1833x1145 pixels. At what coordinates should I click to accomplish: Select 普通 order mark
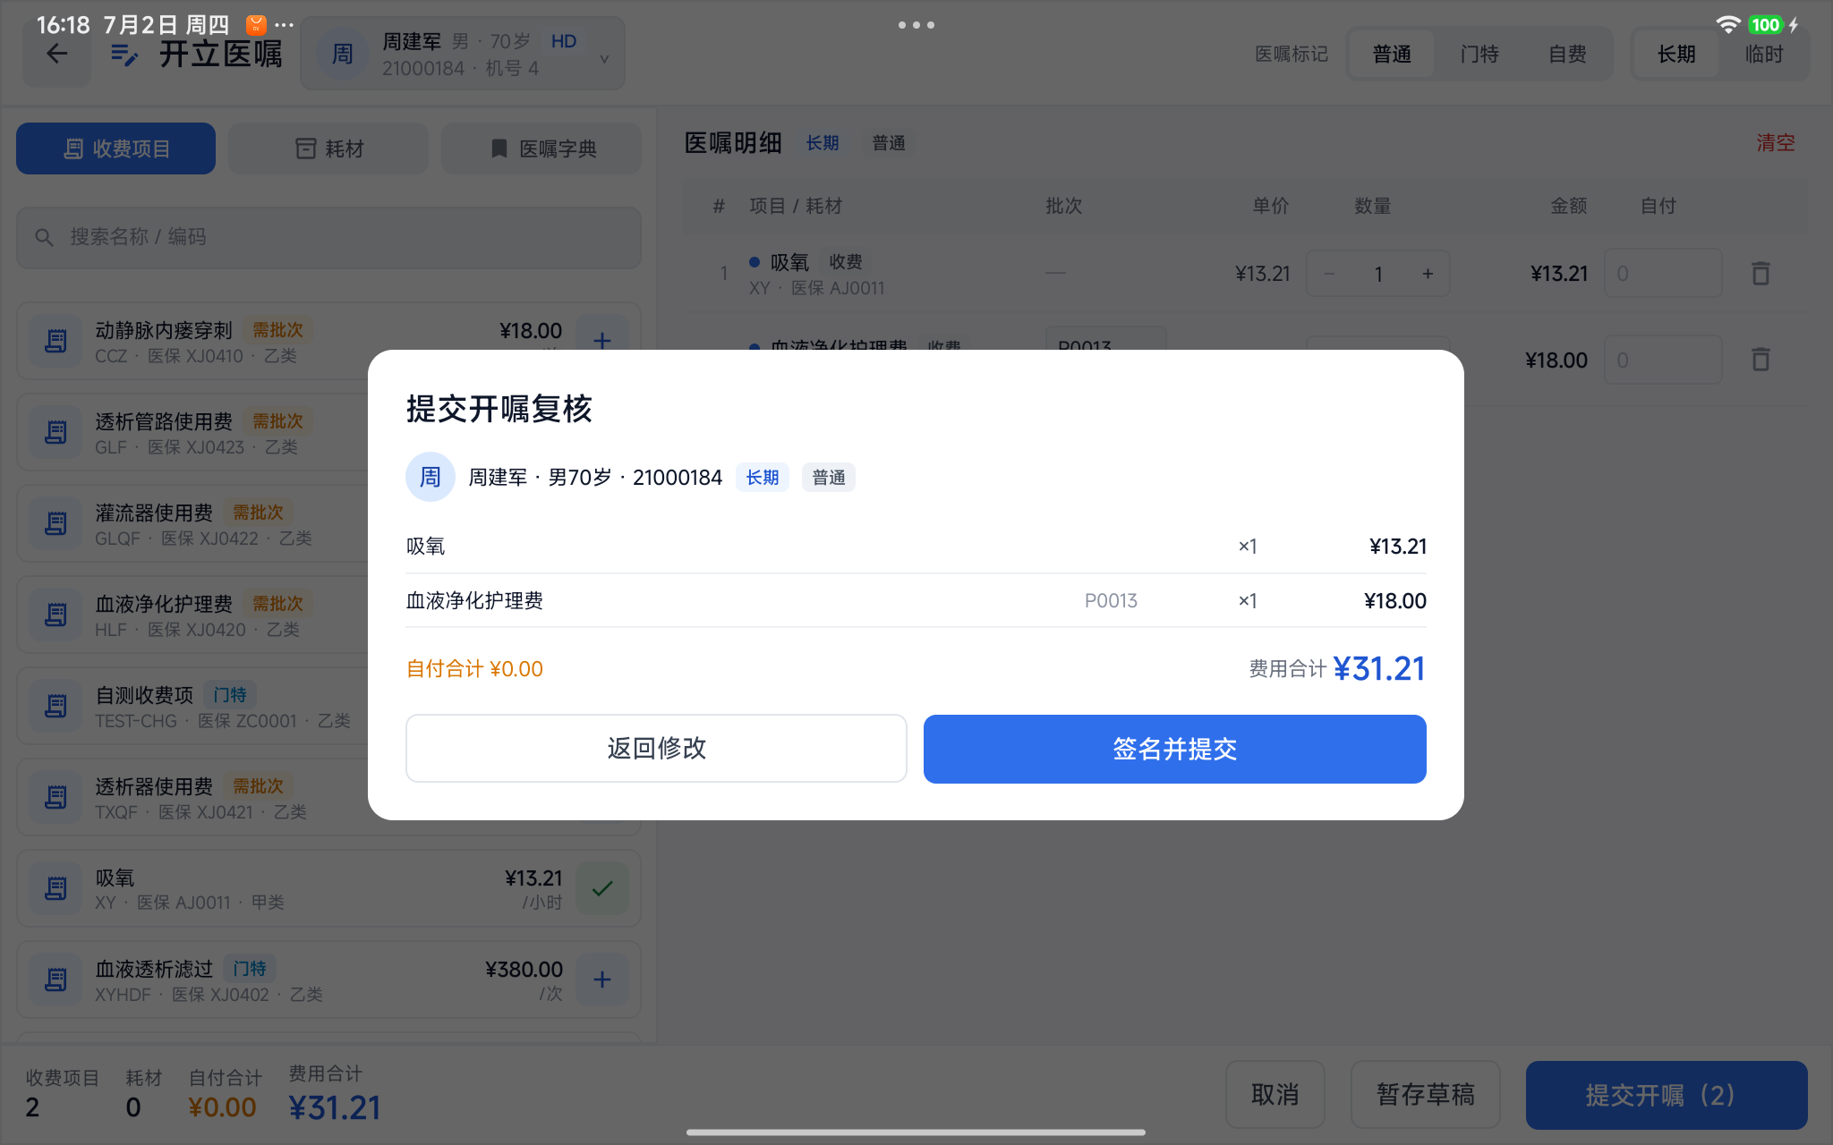coord(1392,55)
